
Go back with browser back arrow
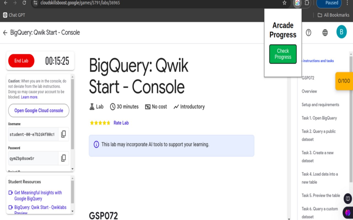tap(5, 3)
